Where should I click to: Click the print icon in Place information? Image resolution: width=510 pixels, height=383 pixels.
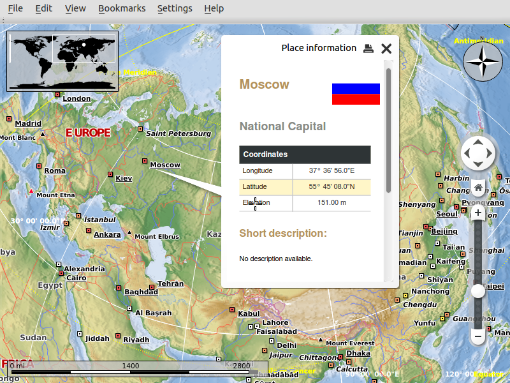(x=368, y=49)
